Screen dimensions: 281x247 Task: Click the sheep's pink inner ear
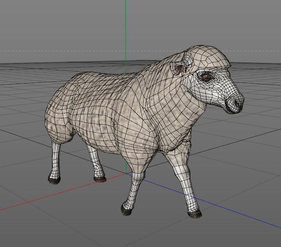click(x=179, y=69)
